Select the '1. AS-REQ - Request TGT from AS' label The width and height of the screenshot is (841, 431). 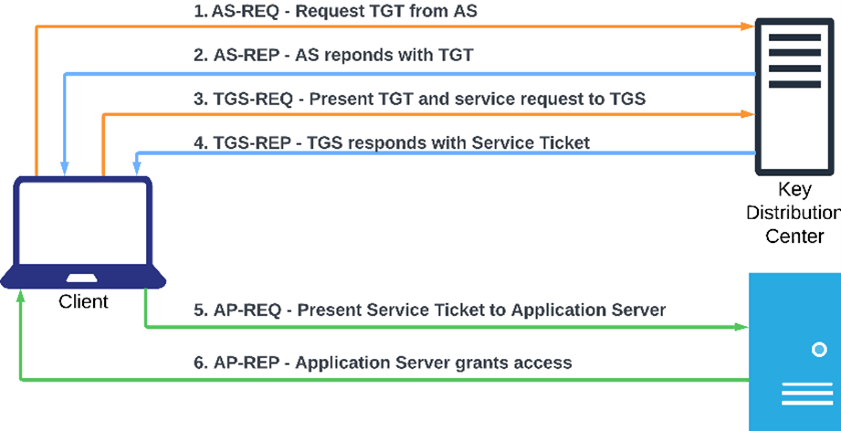335,11
